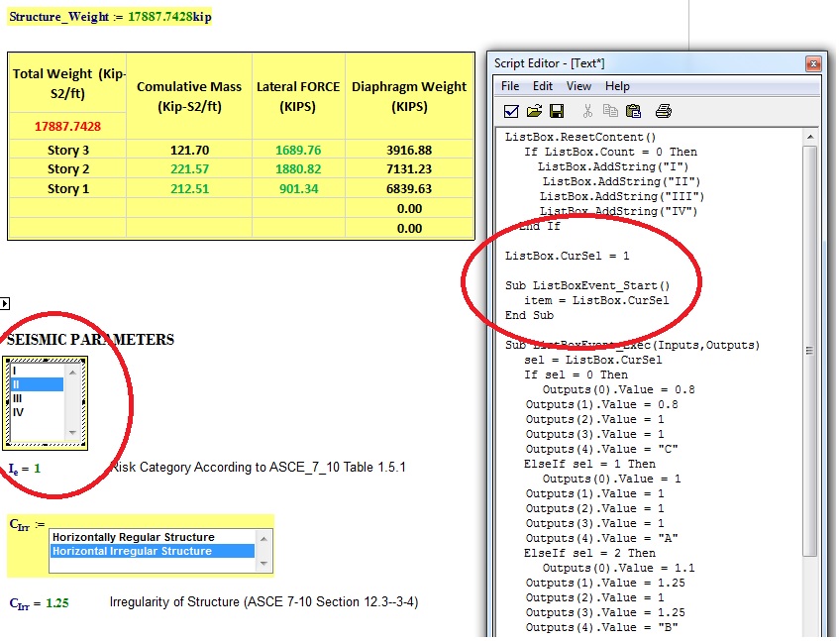The height and width of the screenshot is (641, 839).
Task: Click cumulative mass value 121.70
Action: 189,151
